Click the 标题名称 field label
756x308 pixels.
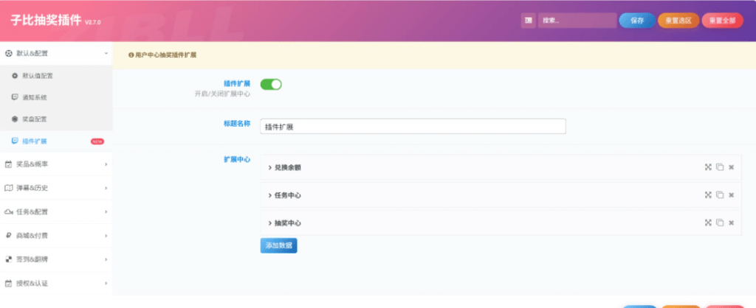[x=237, y=123]
